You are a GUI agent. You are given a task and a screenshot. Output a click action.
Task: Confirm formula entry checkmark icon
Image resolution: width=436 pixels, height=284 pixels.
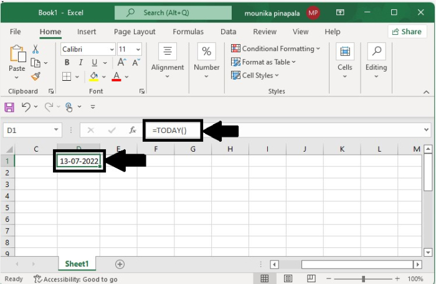pyautogui.click(x=111, y=130)
